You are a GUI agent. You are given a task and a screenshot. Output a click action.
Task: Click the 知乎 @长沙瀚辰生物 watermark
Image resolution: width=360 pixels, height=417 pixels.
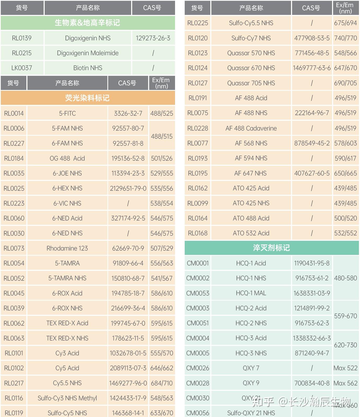coord(301,402)
